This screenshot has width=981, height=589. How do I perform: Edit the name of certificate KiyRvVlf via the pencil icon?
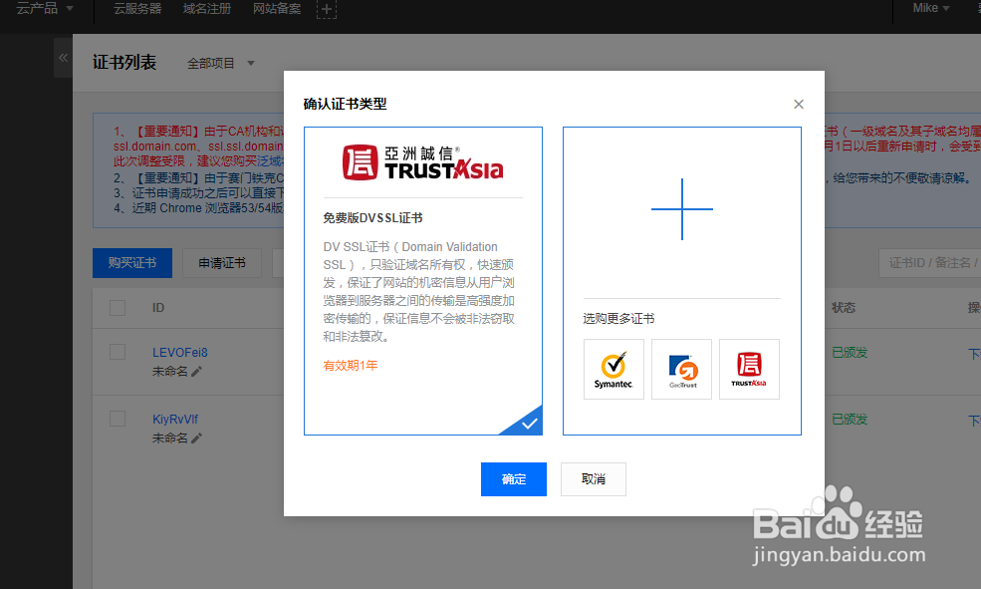tap(196, 439)
